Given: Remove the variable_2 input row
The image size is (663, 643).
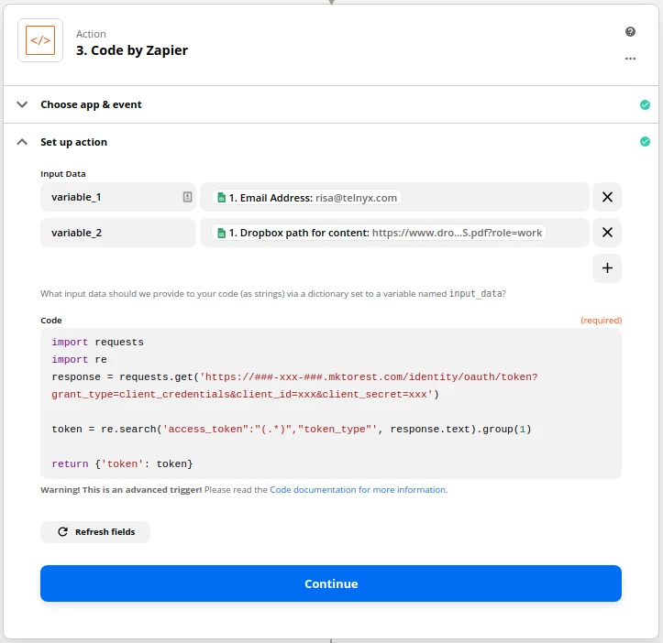Looking at the screenshot, I should pyautogui.click(x=607, y=233).
